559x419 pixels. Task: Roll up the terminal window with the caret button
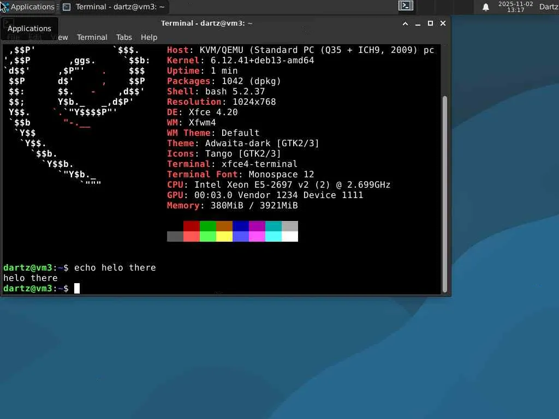405,23
